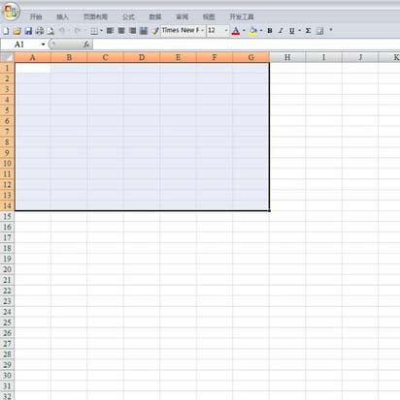Viewport: 400px width, 400px height.
Task: Open the Undo history dropdown arrow
Action: pyautogui.click(x=69, y=31)
